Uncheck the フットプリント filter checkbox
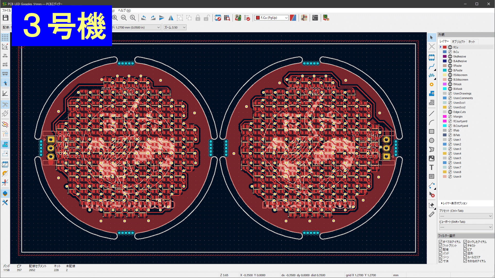The height and width of the screenshot is (278, 495). (440, 246)
